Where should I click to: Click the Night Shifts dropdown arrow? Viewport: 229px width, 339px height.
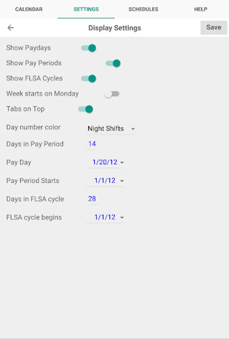pyautogui.click(x=133, y=129)
